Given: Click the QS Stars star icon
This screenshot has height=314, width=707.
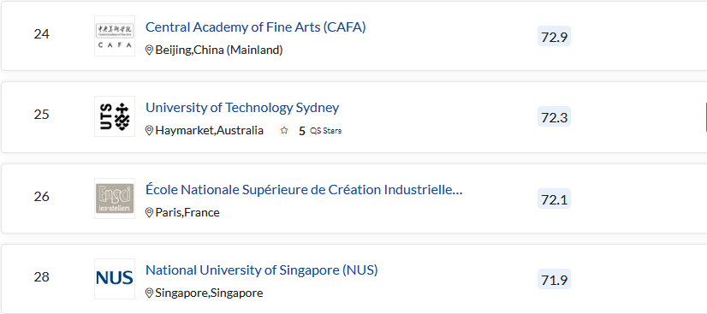Looking at the screenshot, I should (x=284, y=131).
